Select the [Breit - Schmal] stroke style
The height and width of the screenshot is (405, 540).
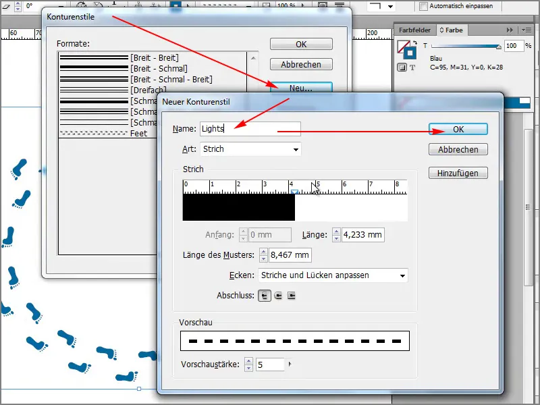153,68
